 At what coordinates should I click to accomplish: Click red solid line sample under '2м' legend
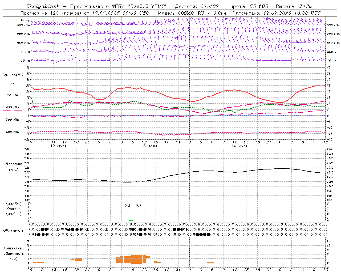[12, 86]
